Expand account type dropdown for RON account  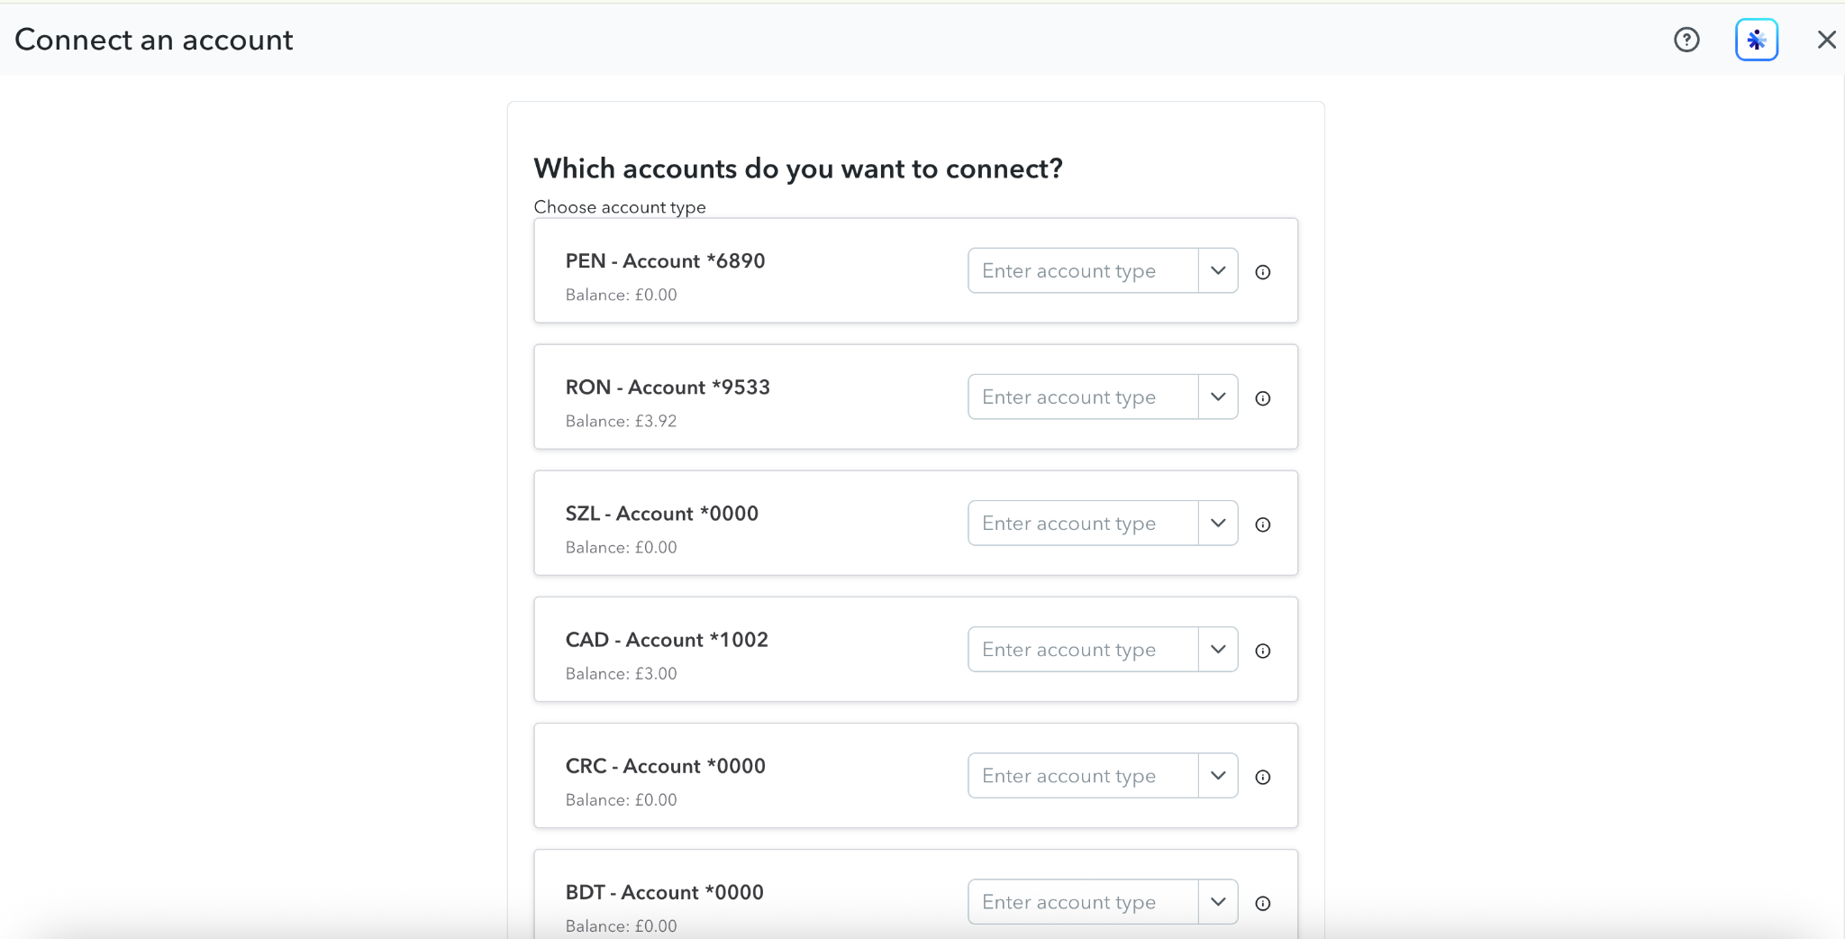[1218, 397]
